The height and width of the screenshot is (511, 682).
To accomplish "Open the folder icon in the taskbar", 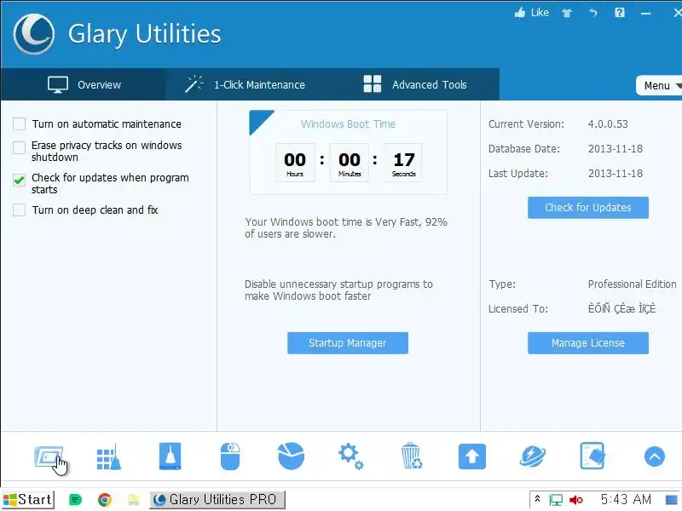I will point(134,500).
